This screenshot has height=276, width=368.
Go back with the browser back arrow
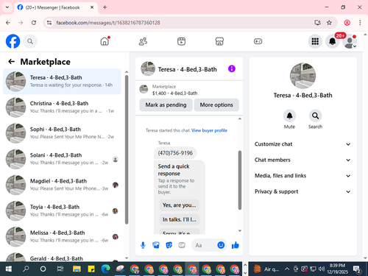click(x=8, y=23)
